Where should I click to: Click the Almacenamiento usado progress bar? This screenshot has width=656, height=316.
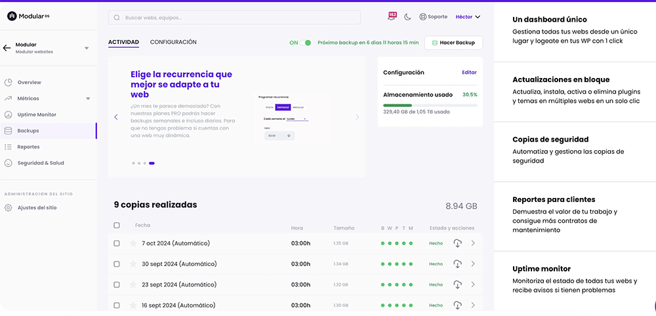click(x=430, y=106)
